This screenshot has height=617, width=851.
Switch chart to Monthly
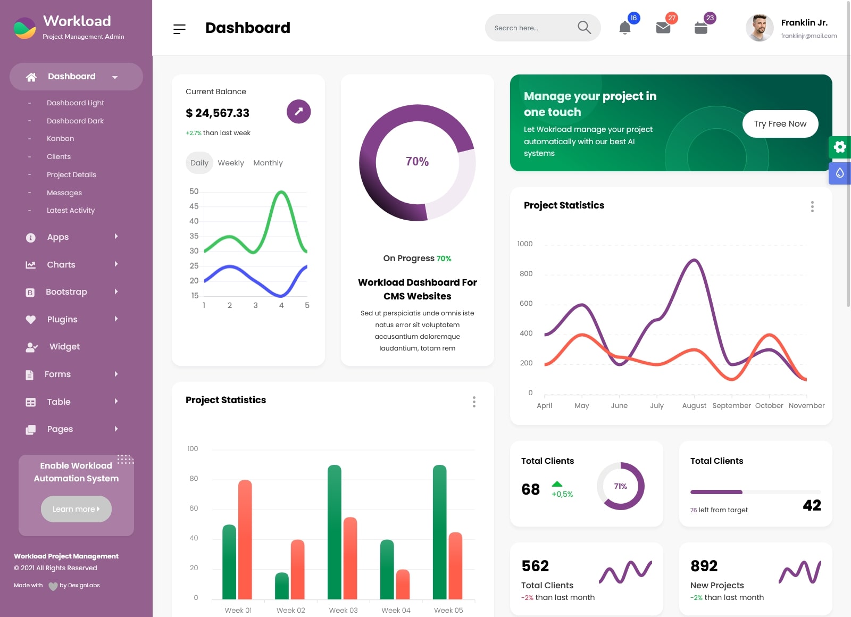pyautogui.click(x=268, y=163)
